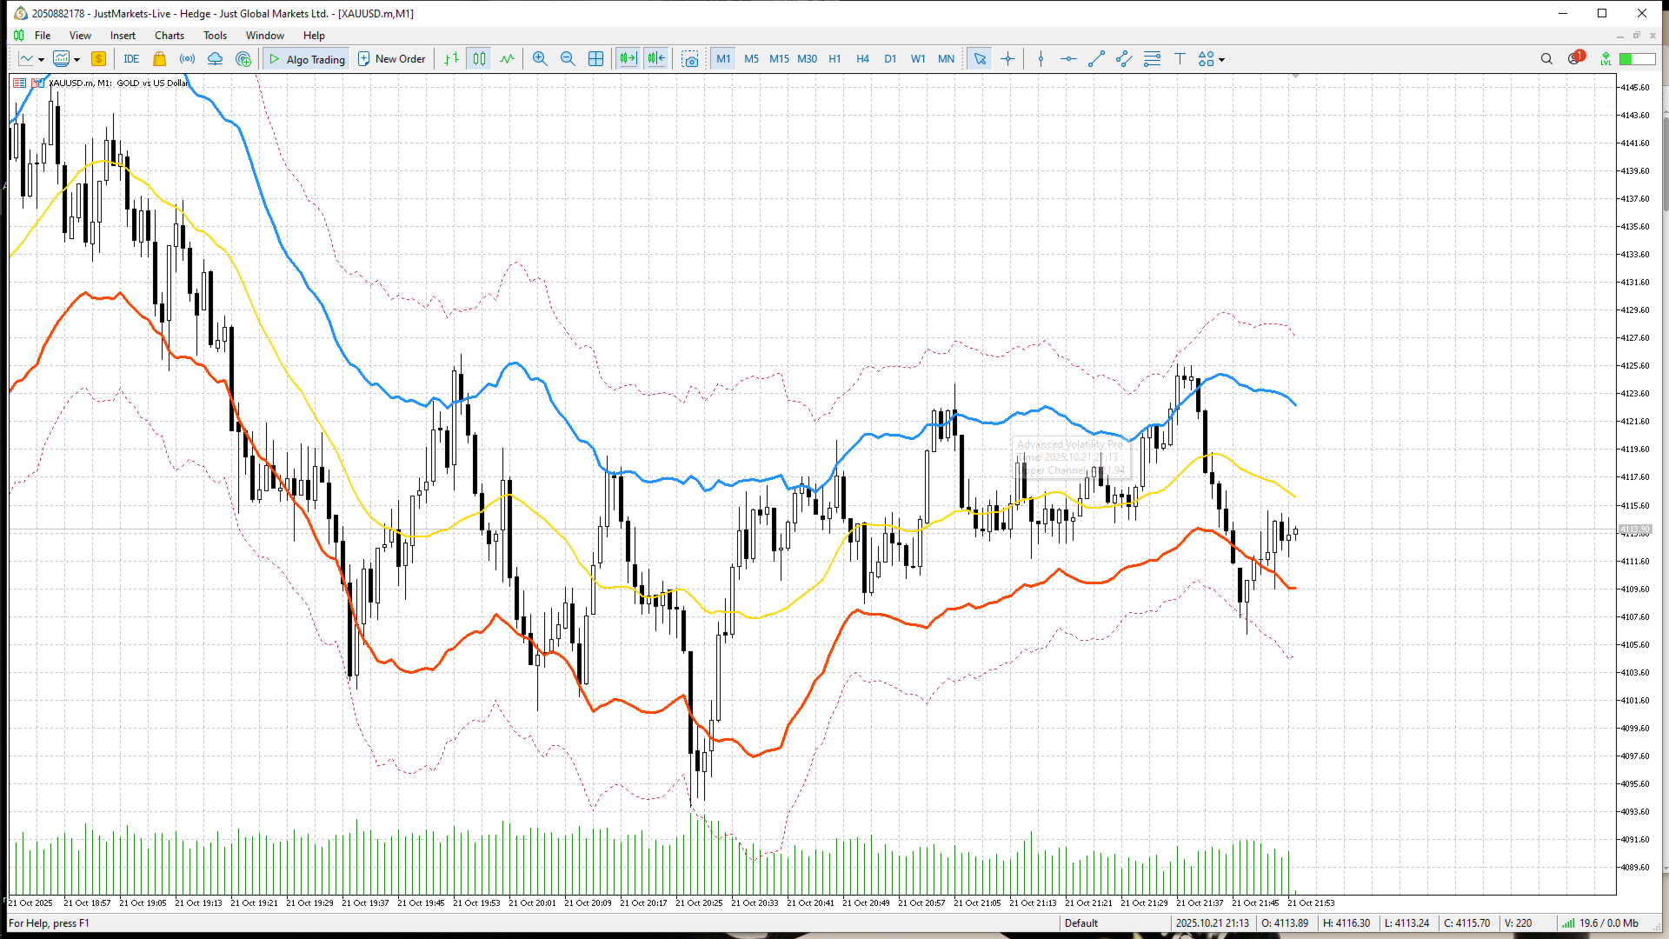Zoom out the chart with the magnifier icon
The width and height of the screenshot is (1669, 939).
click(x=568, y=58)
